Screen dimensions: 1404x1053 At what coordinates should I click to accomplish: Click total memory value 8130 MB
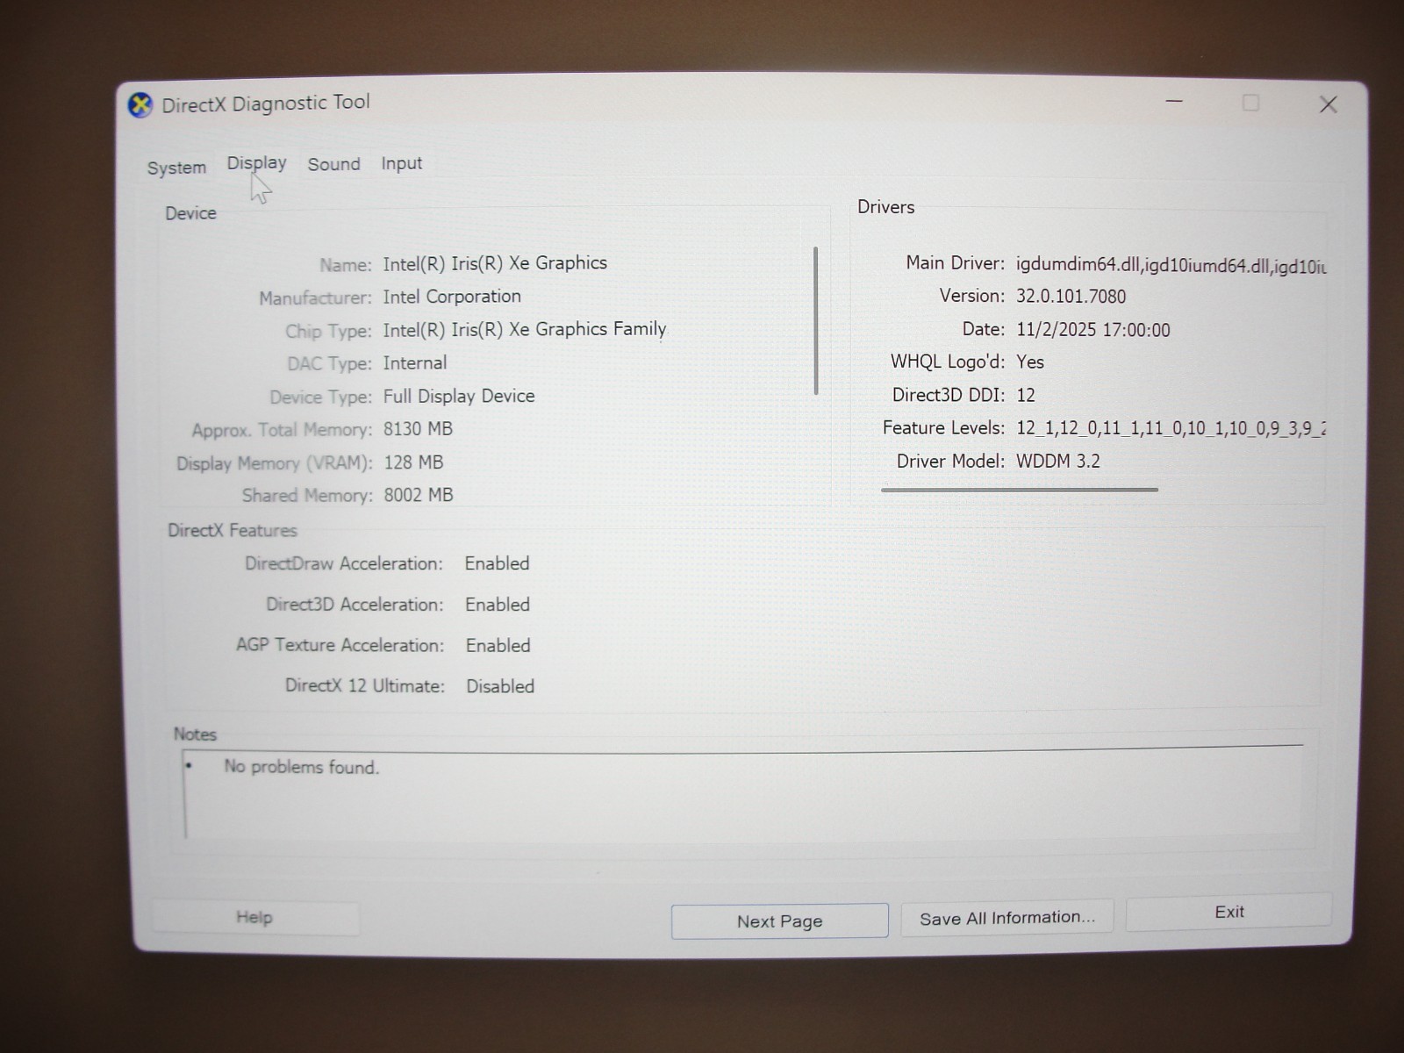[418, 429]
